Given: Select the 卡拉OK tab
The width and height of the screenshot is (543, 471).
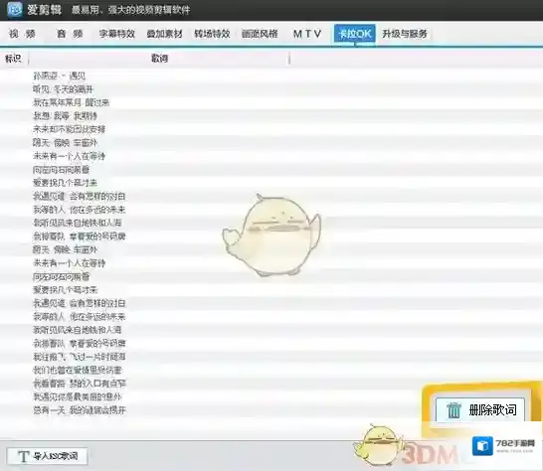Looking at the screenshot, I should [x=355, y=34].
